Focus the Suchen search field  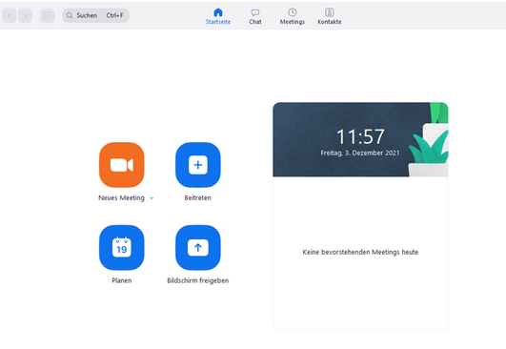click(96, 15)
